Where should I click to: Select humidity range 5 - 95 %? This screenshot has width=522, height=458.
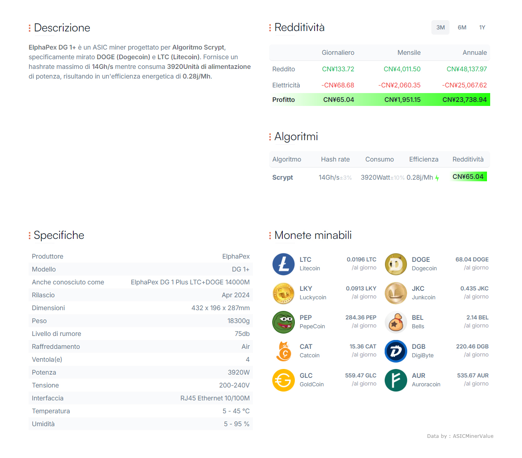(x=236, y=424)
